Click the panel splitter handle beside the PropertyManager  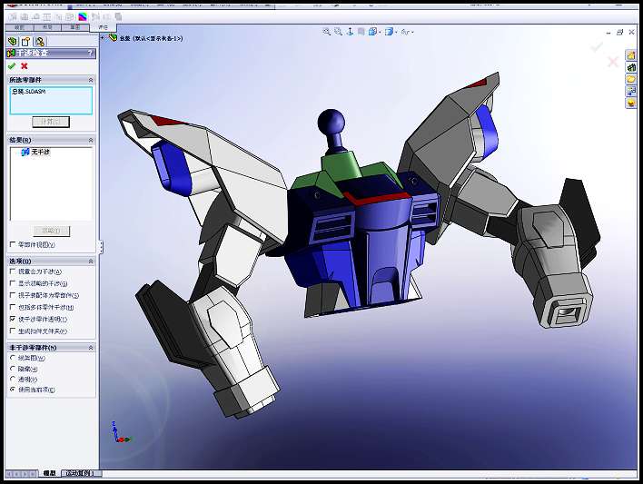[101, 246]
